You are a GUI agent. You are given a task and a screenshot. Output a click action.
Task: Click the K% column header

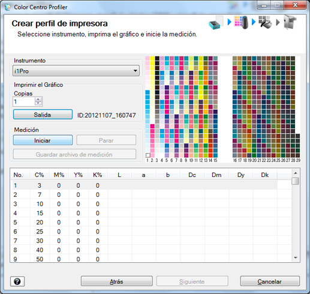[x=98, y=175]
